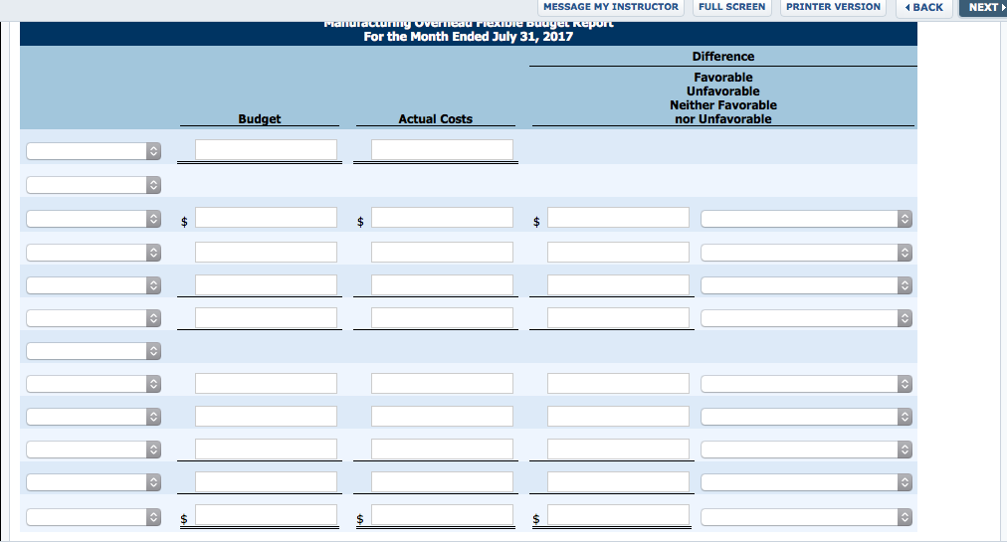The height and width of the screenshot is (542, 1007).
Task: Open the Favorable/Unfavorable dropdown in the tenth form row
Action: click(807, 450)
